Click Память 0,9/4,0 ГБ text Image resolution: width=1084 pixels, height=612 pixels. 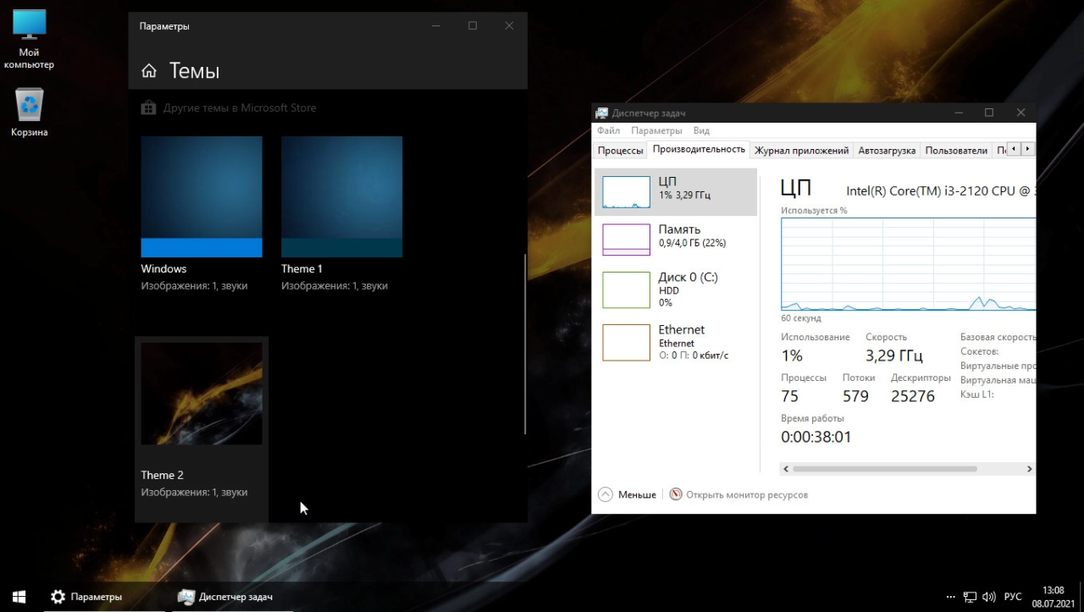pos(692,243)
